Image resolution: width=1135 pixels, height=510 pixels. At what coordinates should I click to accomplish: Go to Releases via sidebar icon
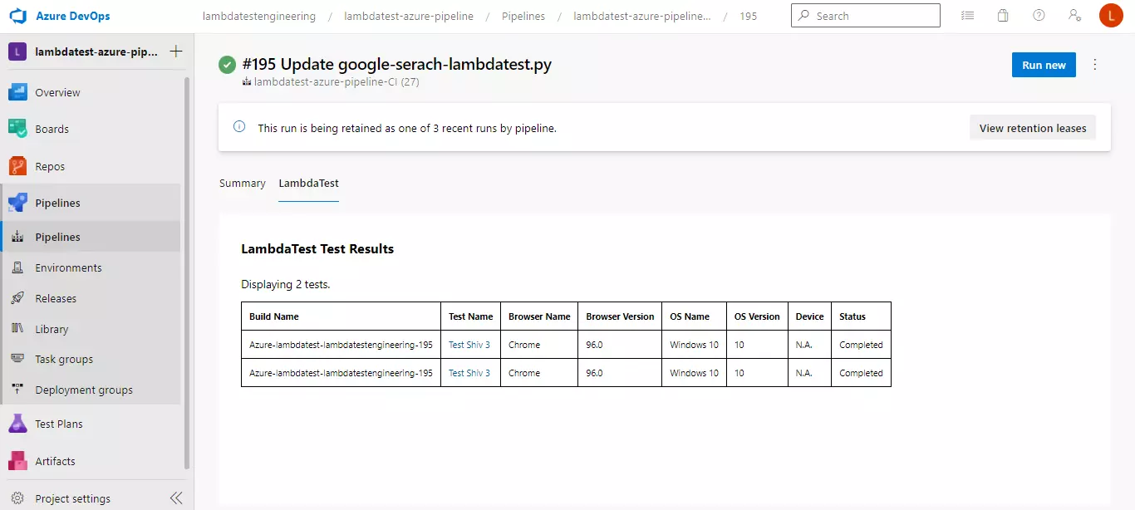pos(56,297)
